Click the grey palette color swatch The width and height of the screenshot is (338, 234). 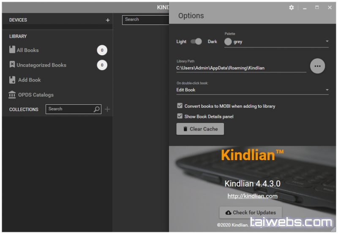(228, 41)
